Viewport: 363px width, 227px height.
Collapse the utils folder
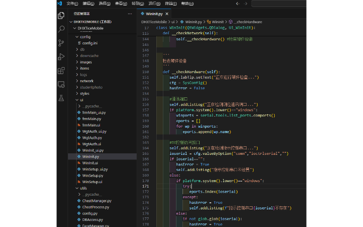pyautogui.click(x=102, y=188)
